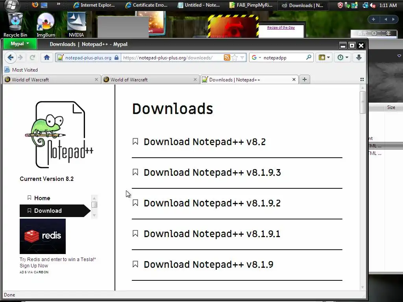The width and height of the screenshot is (403, 302).
Task: Click the sidebar menu scroll up arrow
Action: [94, 198]
